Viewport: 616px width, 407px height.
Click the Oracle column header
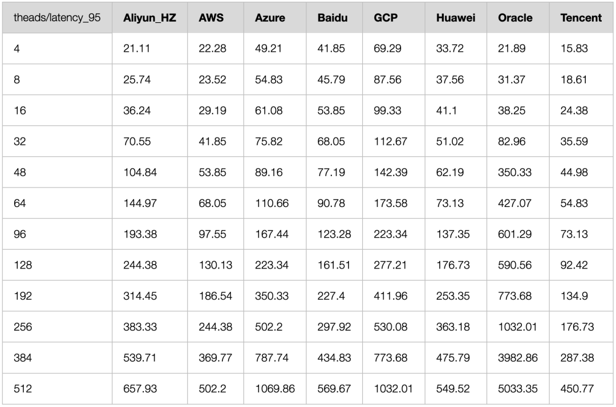518,18
